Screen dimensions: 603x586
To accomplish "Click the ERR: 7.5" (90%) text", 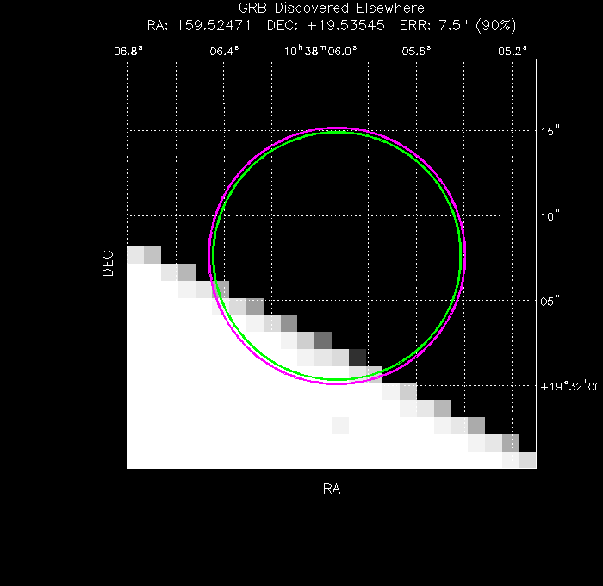I will (x=457, y=26).
